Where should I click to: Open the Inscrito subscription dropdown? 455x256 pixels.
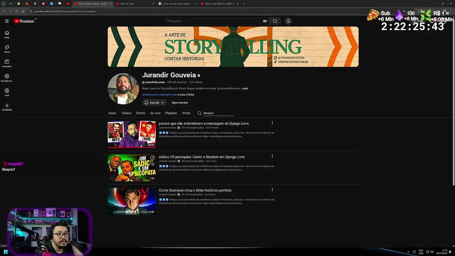[162, 102]
